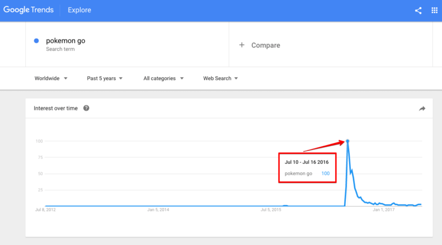442x245 pixels.
Task: Click the Jul 8, 2012 axis label
Action: coord(45,210)
